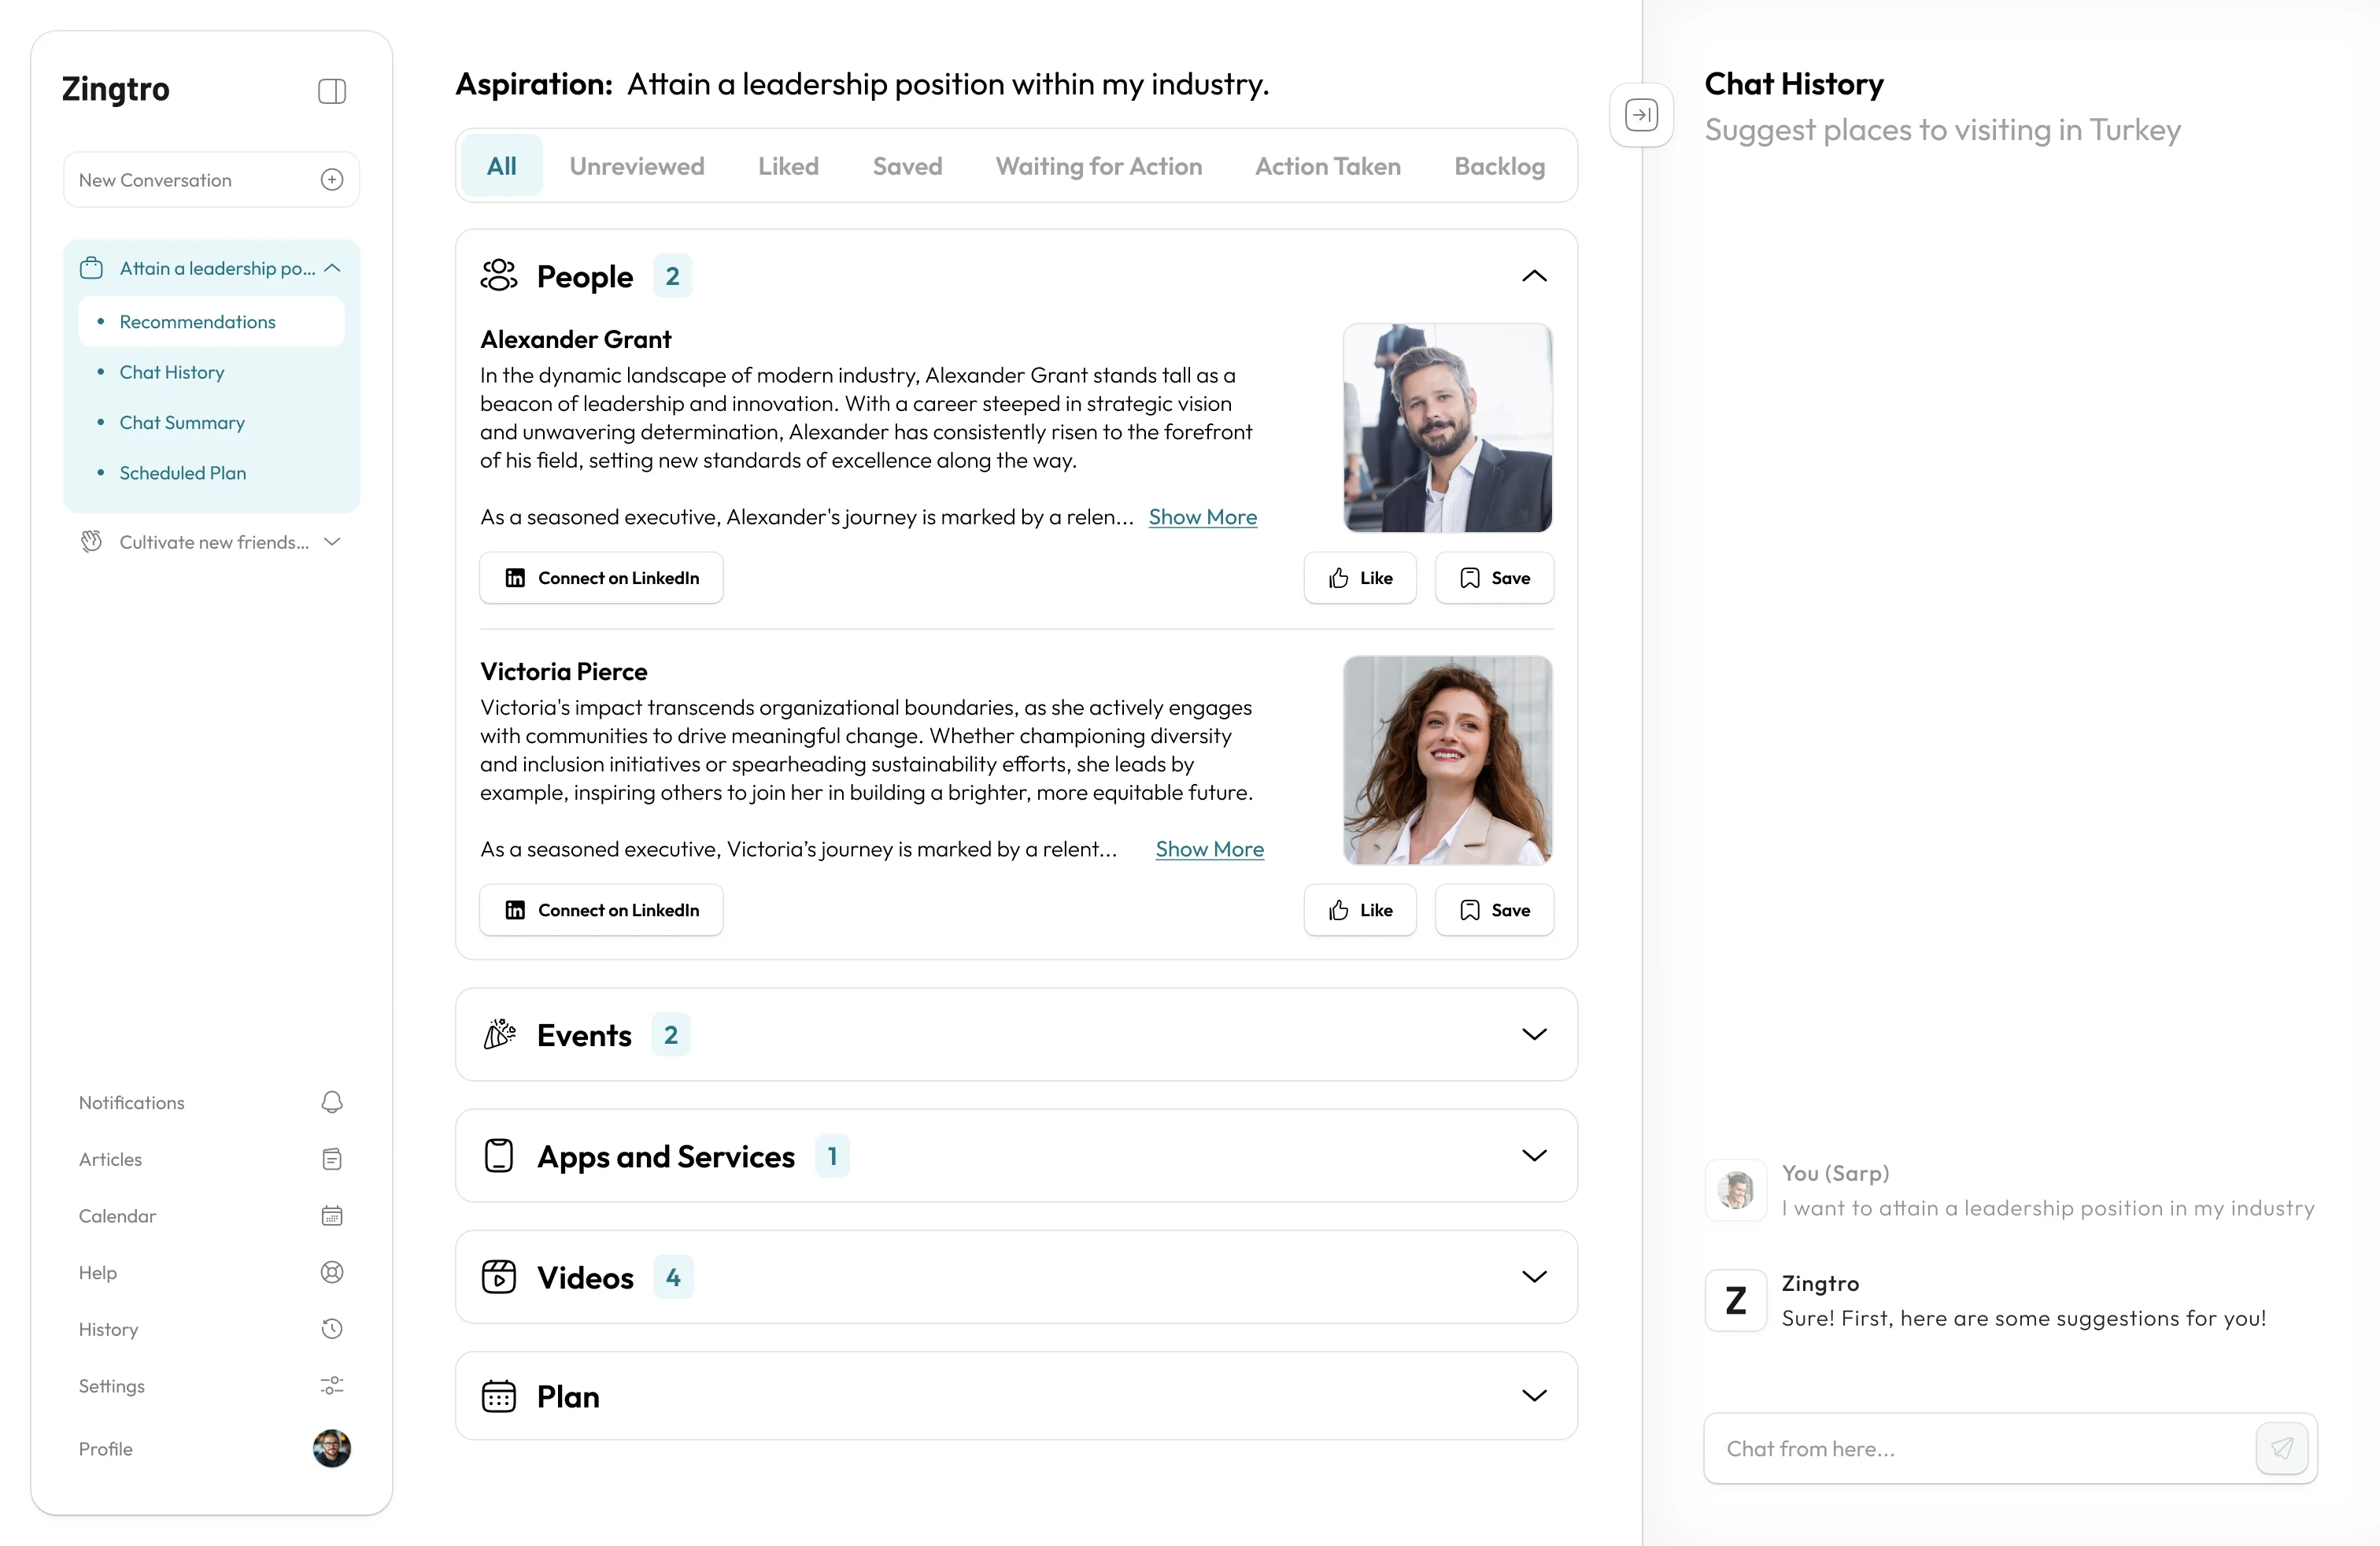Image resolution: width=2380 pixels, height=1546 pixels.
Task: Open the Calendar icon in sidebar
Action: 332,1216
